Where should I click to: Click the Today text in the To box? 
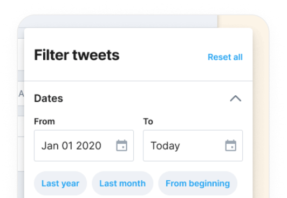coord(165,146)
